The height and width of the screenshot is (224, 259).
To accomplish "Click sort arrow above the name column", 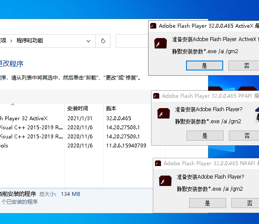I will [13, 104].
